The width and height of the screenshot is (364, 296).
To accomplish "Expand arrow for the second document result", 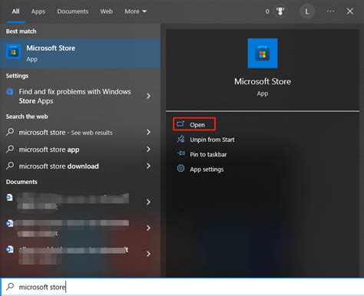I will pos(148,228).
